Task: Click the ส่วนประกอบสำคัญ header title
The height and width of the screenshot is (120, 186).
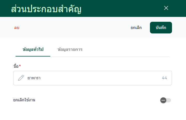Action: 46,9
